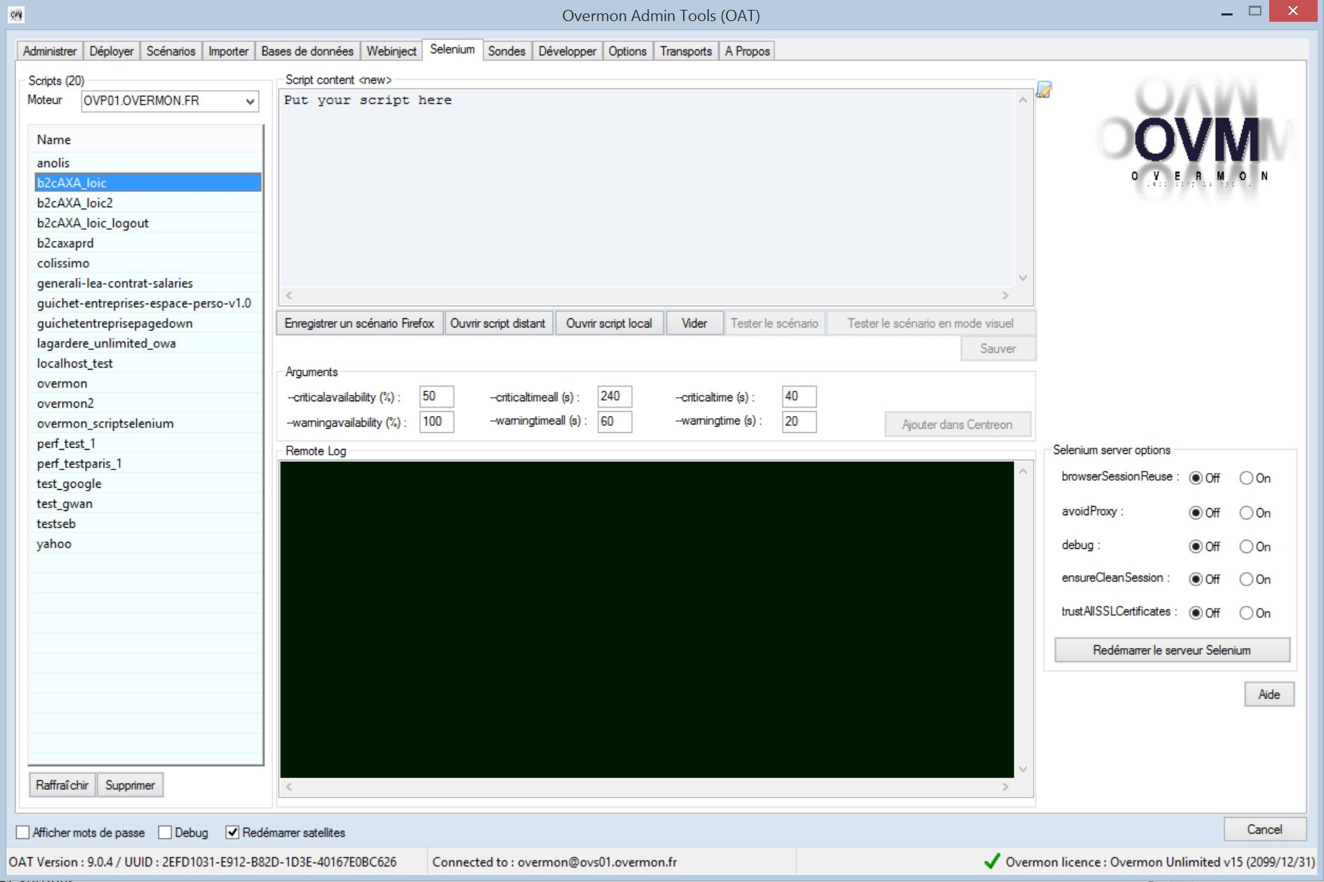Viewport: 1324px width, 882px height.
Task: Open the Importer tab
Action: click(228, 51)
